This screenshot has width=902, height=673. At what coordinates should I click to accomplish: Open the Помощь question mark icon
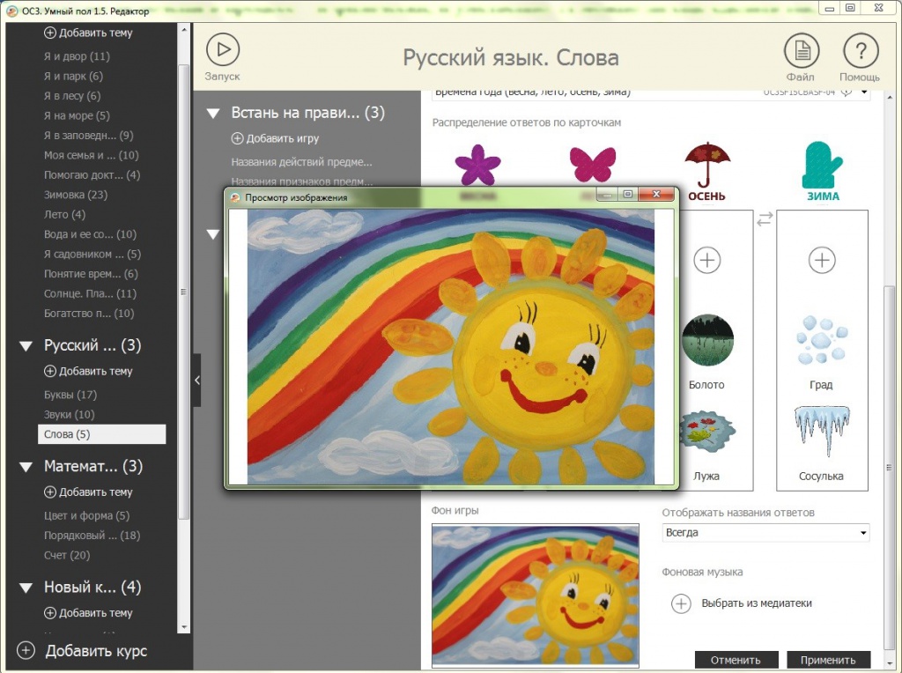861,51
